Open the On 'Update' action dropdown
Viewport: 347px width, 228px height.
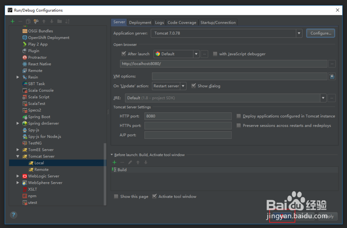[183, 86]
